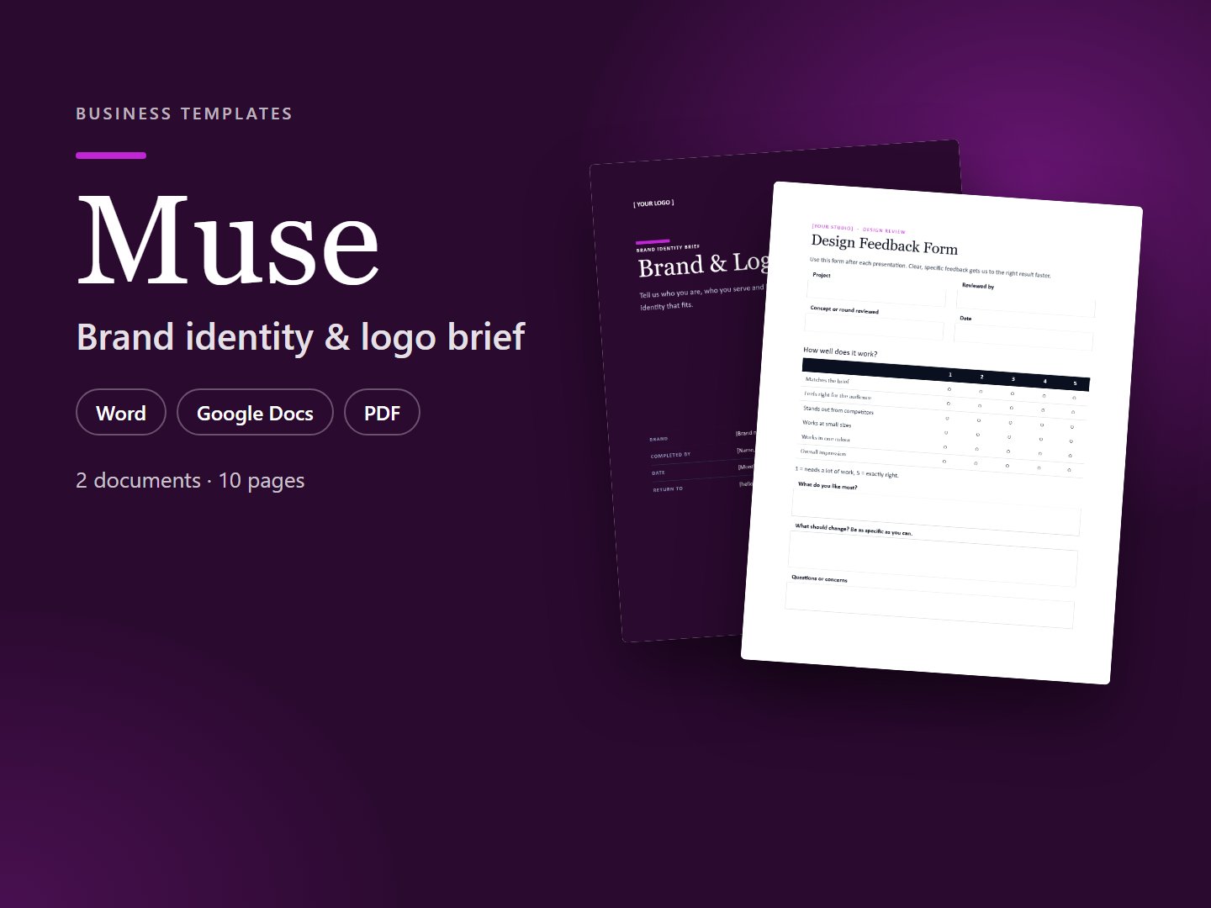Click the '2 documents · 10 pages' text
1211x908 pixels.
click(x=190, y=480)
